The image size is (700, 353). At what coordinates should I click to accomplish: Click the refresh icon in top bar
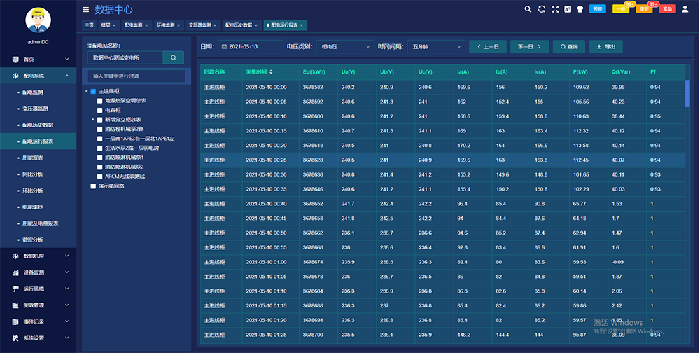[541, 9]
